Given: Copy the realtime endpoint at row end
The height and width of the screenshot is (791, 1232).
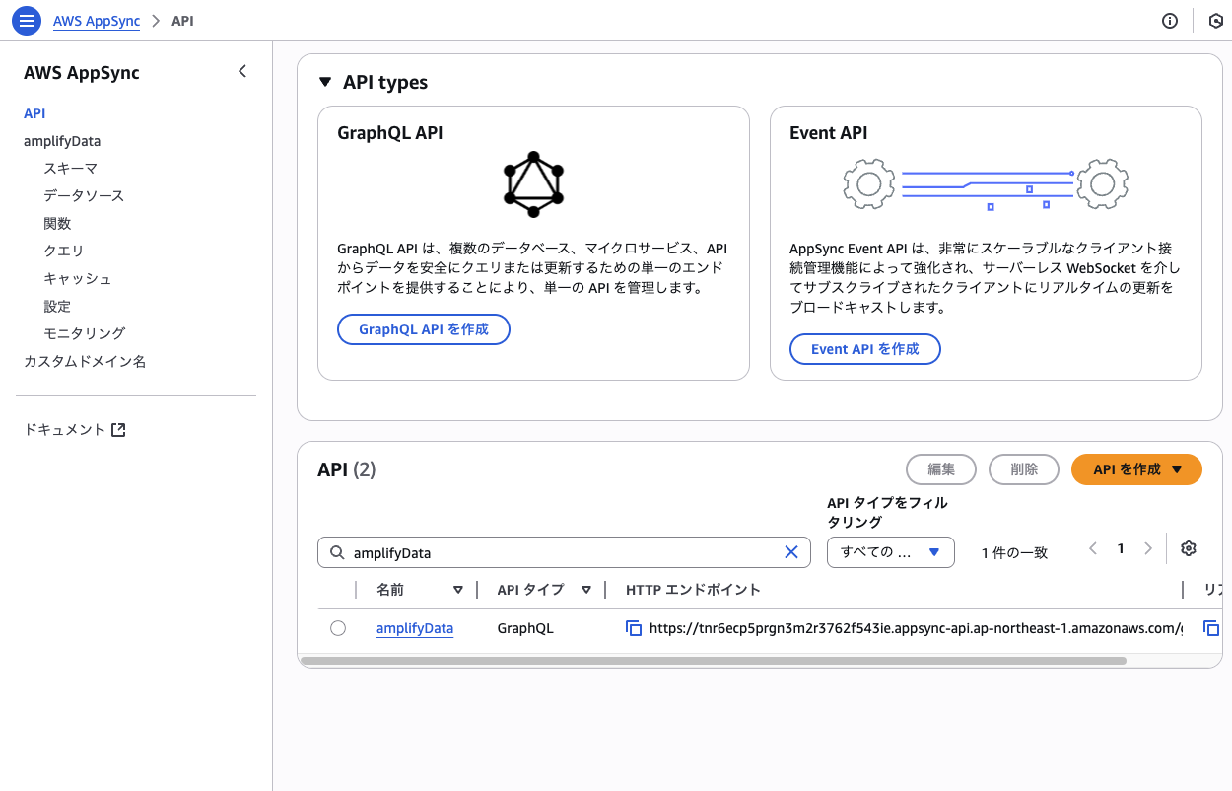Looking at the screenshot, I should coord(1211,628).
